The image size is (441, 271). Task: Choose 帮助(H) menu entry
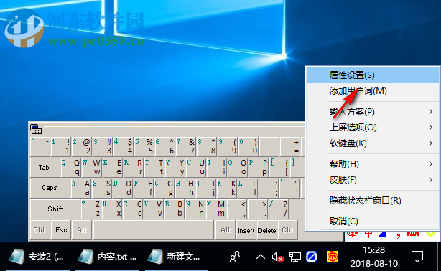click(x=373, y=163)
